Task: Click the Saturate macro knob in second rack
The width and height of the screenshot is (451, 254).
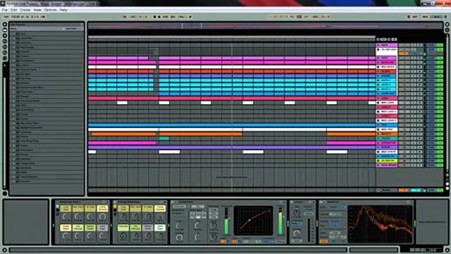Action: coord(123,236)
